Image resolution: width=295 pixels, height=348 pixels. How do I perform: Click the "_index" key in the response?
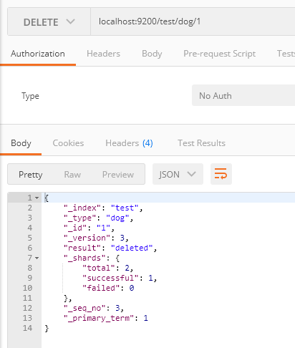coord(82,208)
